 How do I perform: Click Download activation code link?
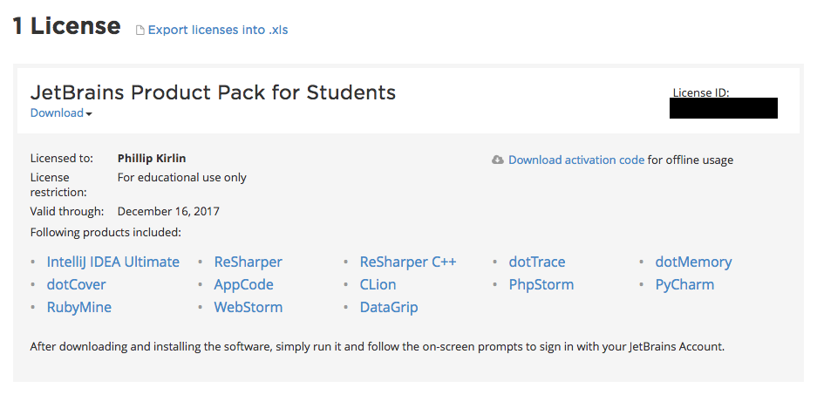coord(576,160)
